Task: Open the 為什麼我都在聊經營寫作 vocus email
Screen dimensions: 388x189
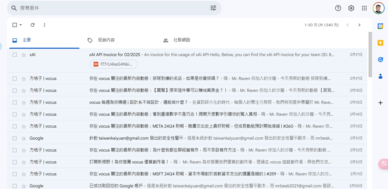Action: [187, 150]
